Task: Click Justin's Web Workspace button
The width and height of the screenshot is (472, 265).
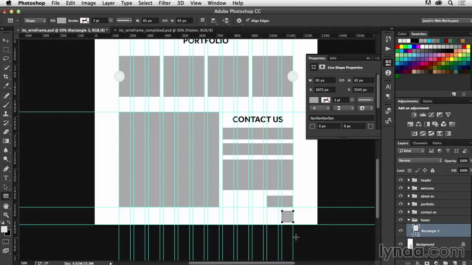Action: [445, 21]
